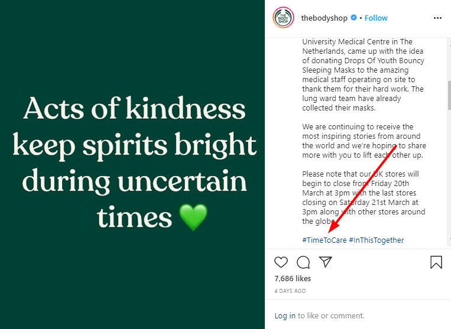
Task: Click the Log in link
Action: (285, 316)
